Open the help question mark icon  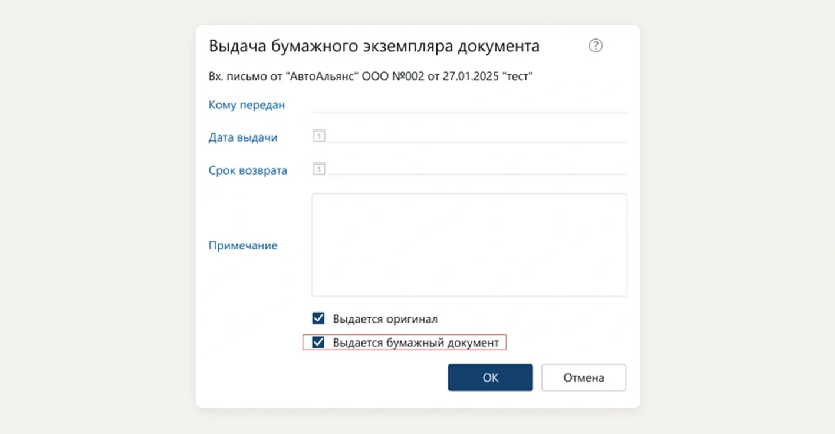click(596, 46)
